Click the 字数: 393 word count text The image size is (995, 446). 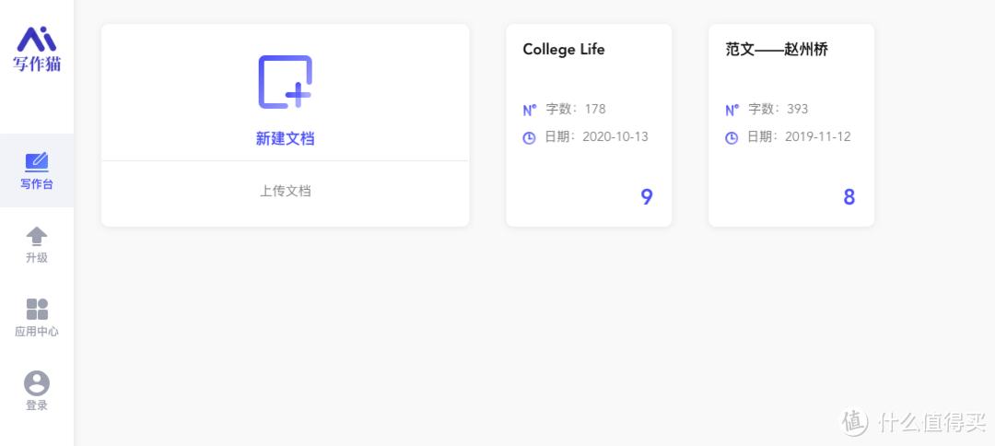778,109
